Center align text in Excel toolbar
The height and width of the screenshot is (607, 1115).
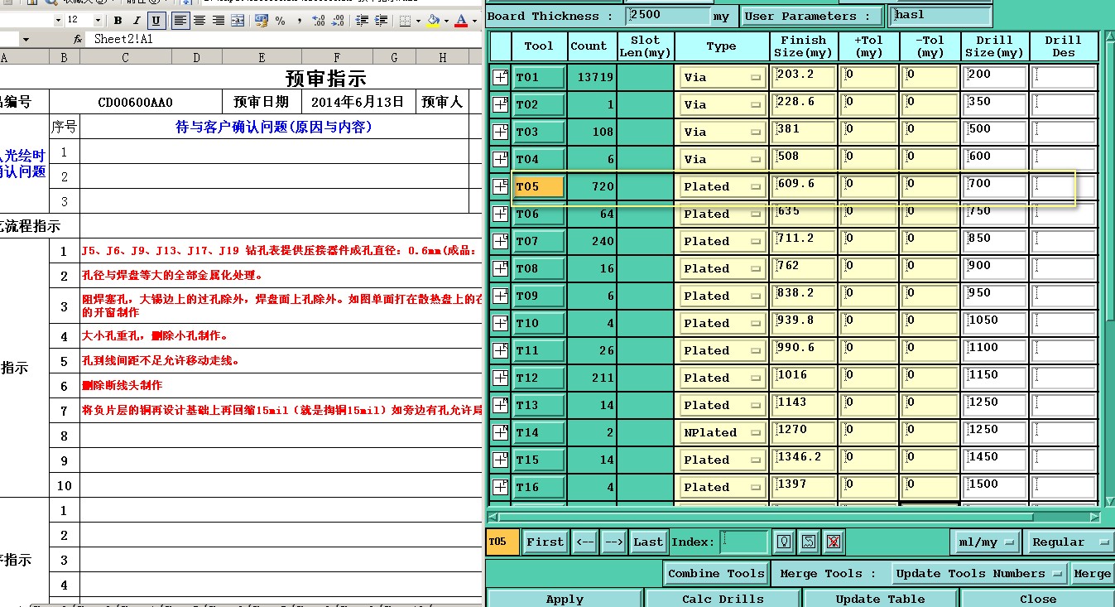(x=199, y=21)
